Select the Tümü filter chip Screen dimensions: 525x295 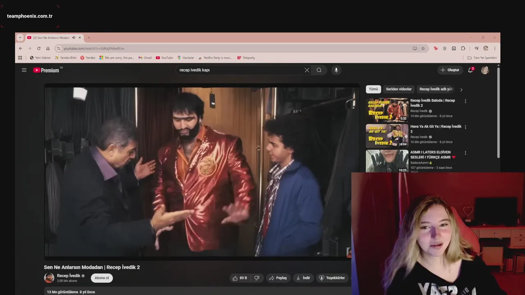pyautogui.click(x=373, y=89)
